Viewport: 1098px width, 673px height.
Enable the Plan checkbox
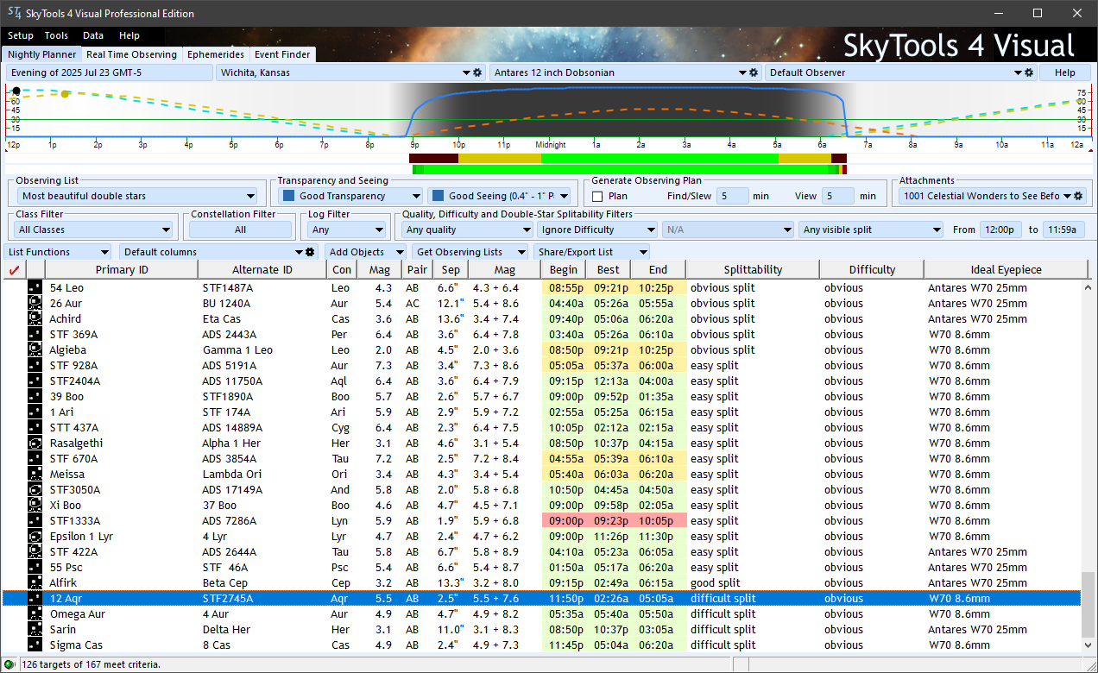597,197
